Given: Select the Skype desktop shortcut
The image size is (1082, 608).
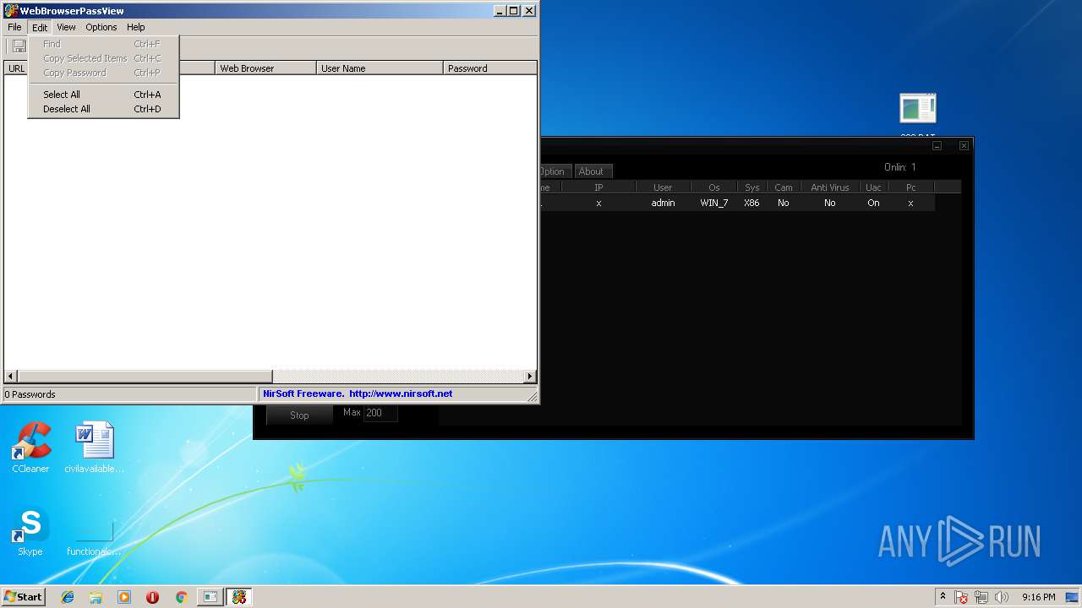Looking at the screenshot, I should [x=30, y=532].
